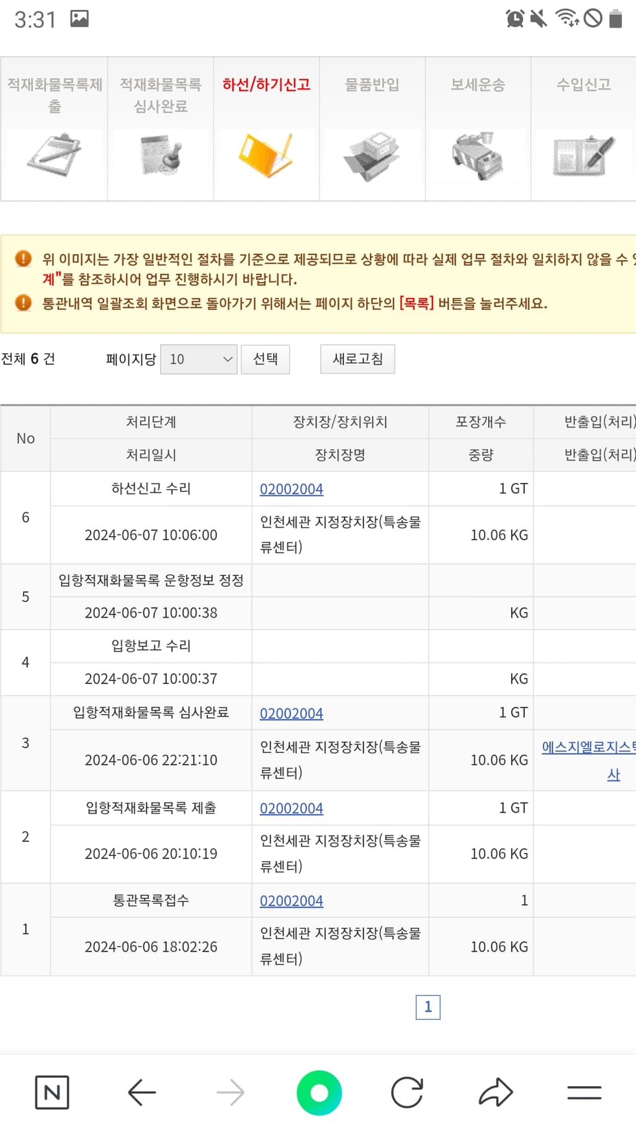Screen dimensions: 636x1131
Task: Click the No column header
Action: [x=25, y=438]
